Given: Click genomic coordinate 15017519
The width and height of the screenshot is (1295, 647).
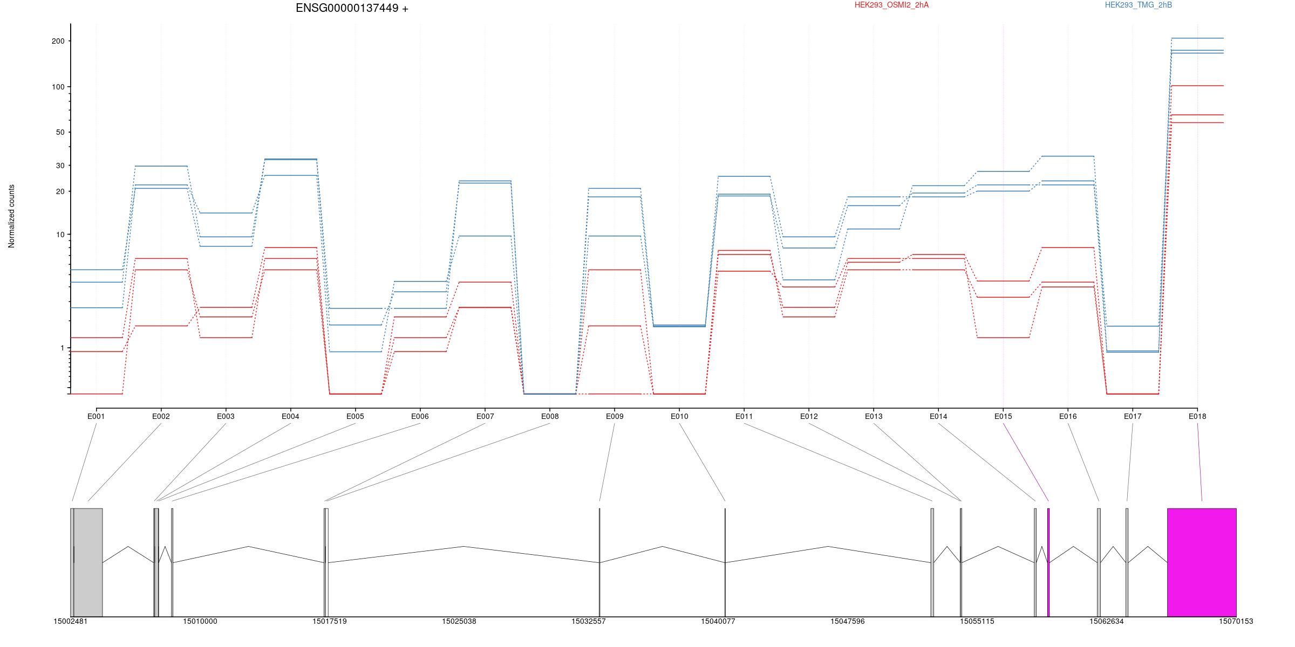Looking at the screenshot, I should 329,621.
